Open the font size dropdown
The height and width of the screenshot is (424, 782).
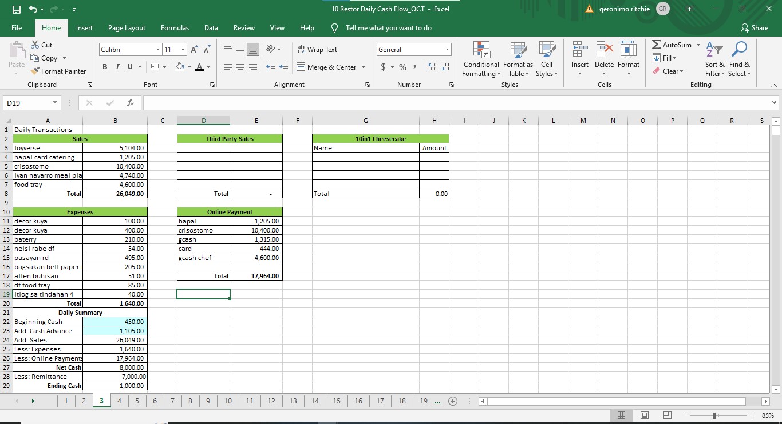[183, 50]
